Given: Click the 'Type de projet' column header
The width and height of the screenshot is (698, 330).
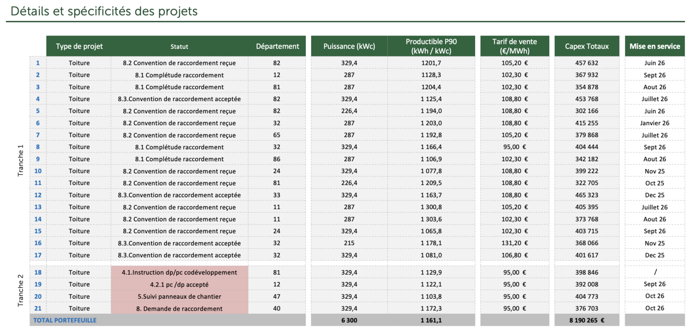Looking at the screenshot, I should [79, 46].
